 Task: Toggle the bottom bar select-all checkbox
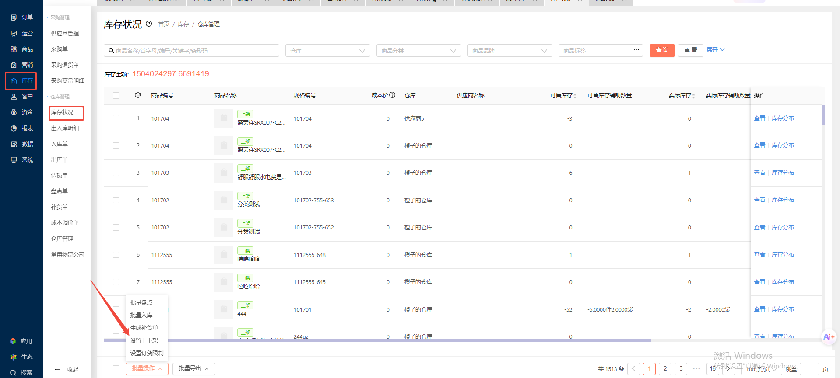tap(116, 368)
